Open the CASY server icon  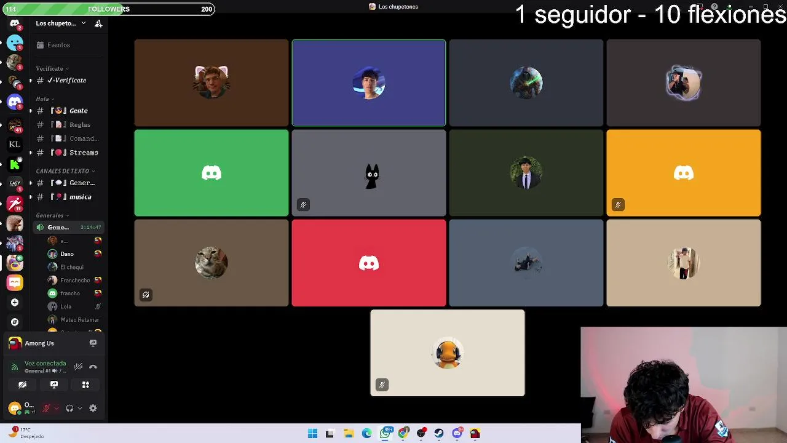tap(15, 183)
